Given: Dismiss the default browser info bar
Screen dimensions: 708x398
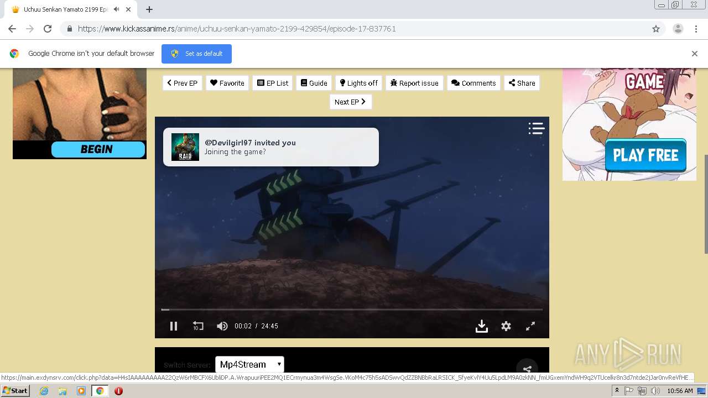Looking at the screenshot, I should point(695,54).
